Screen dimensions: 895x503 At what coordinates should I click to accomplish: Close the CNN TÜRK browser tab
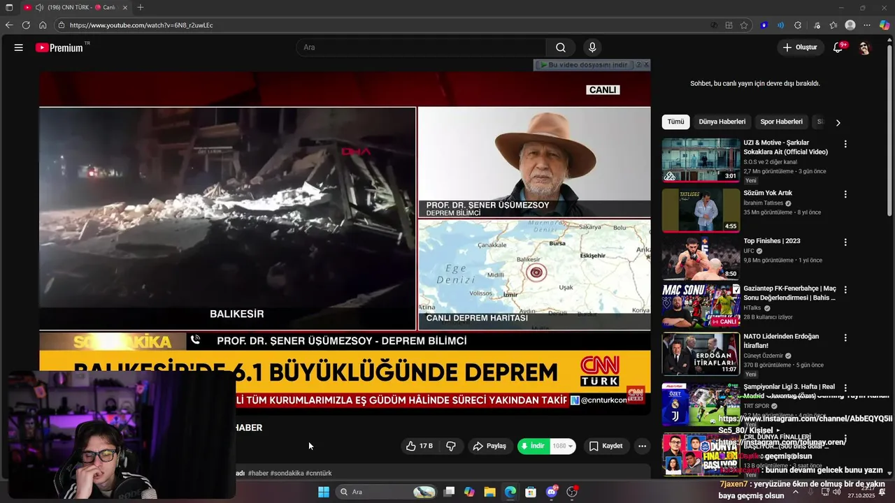click(125, 8)
